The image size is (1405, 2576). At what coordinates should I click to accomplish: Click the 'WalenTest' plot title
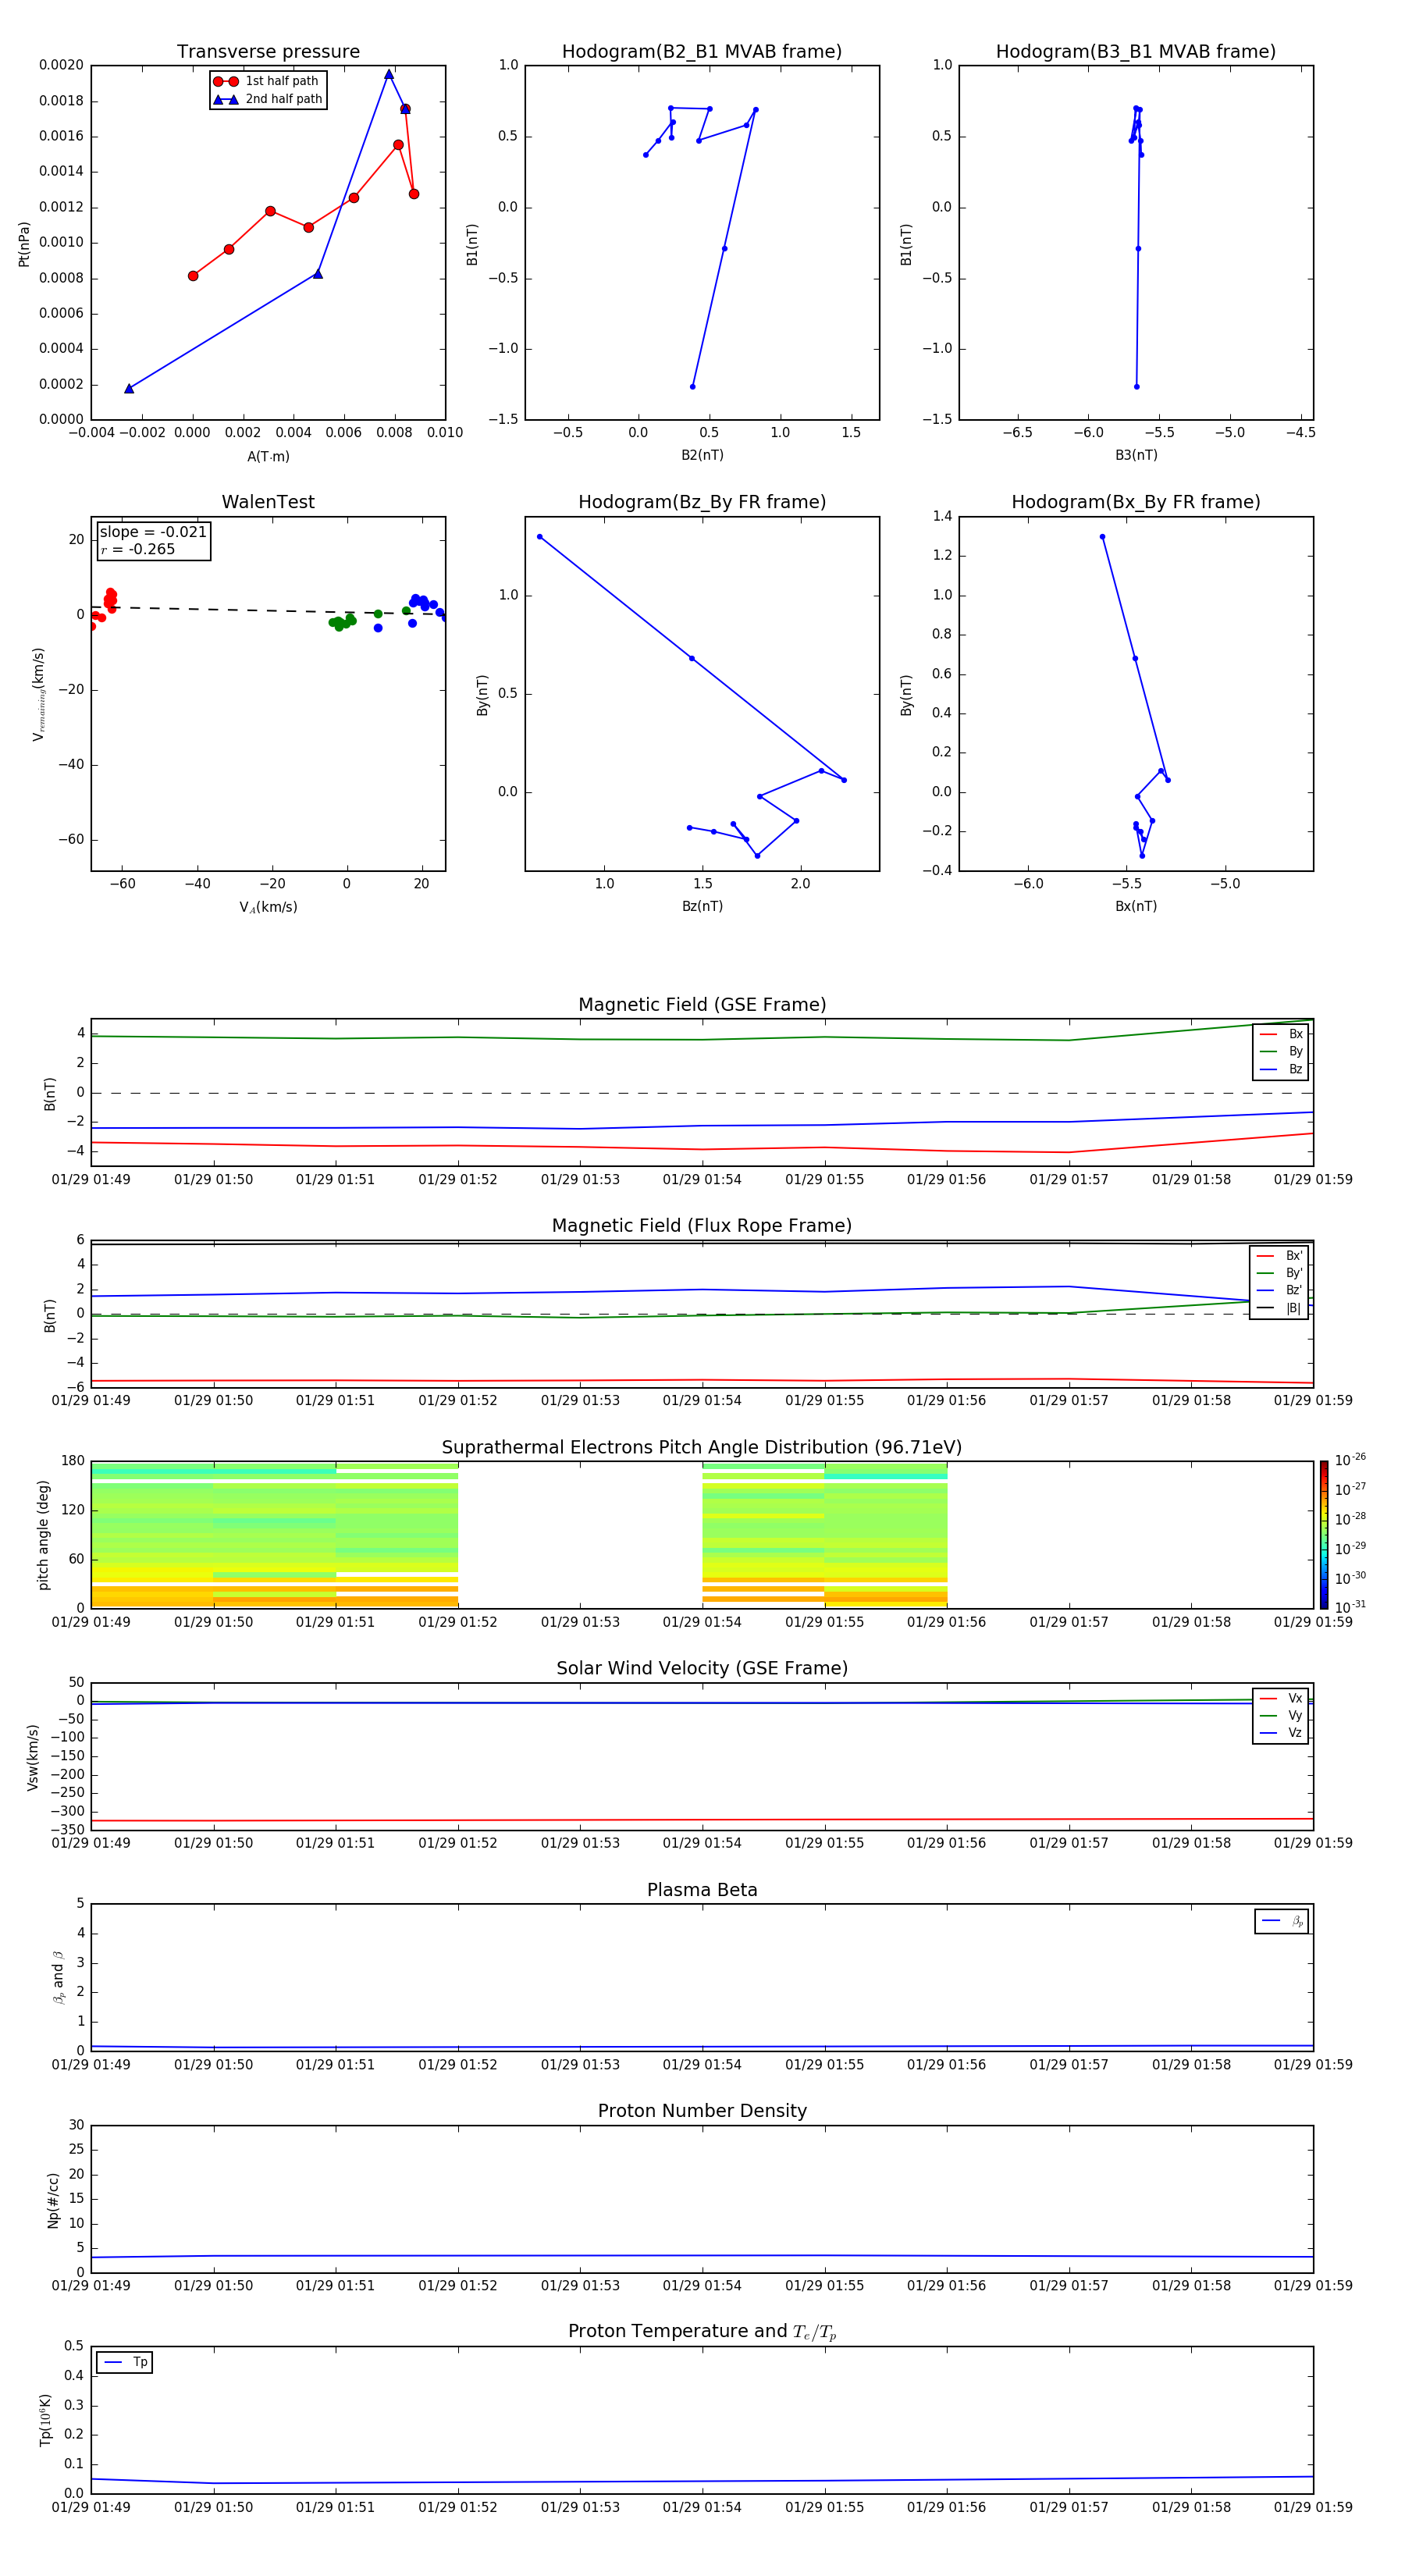pyautogui.click(x=268, y=502)
